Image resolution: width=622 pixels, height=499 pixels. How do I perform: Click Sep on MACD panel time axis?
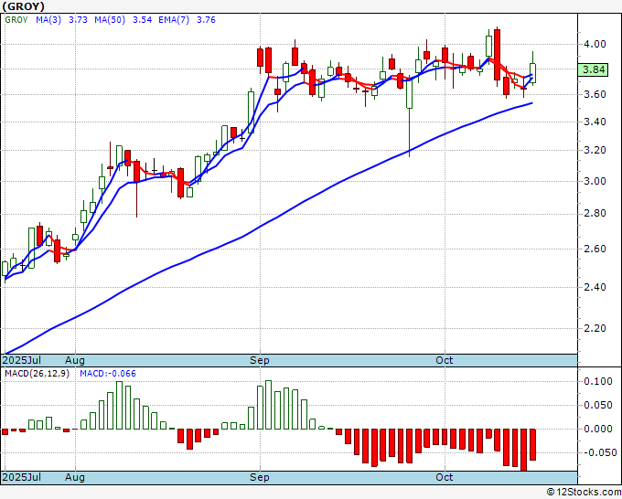click(x=260, y=477)
